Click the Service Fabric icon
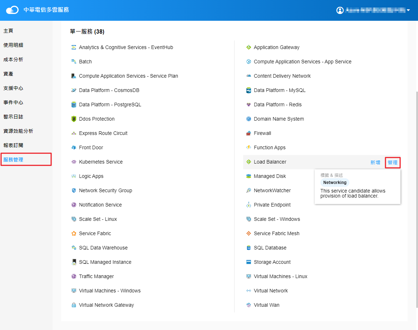Viewport: 418px width, 330px height. point(74,233)
